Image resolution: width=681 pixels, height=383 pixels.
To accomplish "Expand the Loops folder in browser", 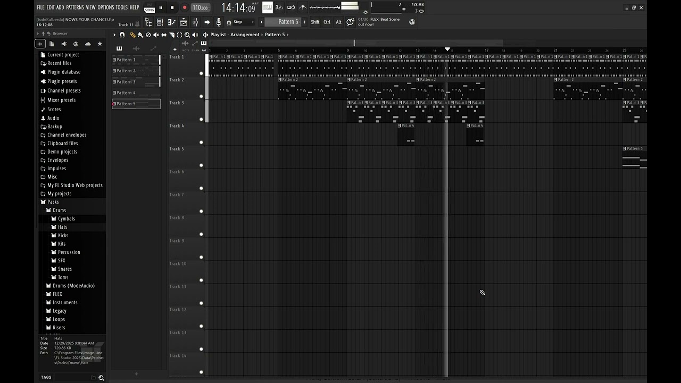I will 59,319.
